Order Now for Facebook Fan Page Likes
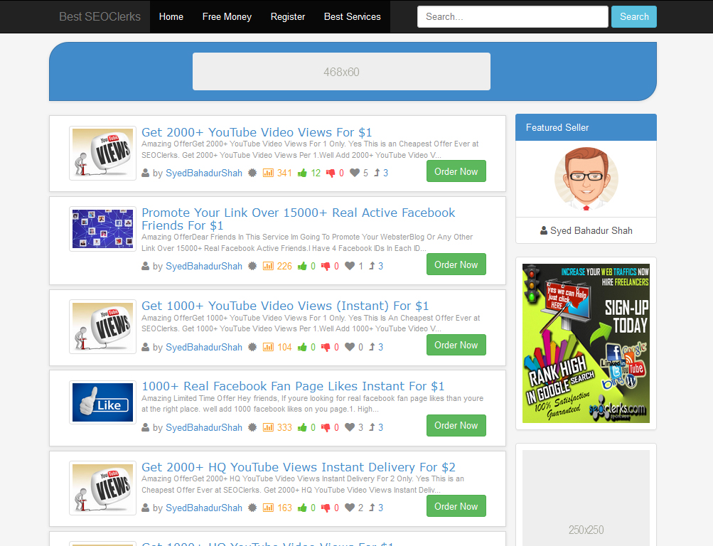Viewport: 713px width, 546px height. click(456, 426)
